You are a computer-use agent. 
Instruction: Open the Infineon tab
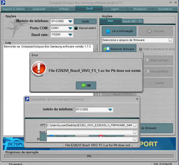tap(64, 9)
